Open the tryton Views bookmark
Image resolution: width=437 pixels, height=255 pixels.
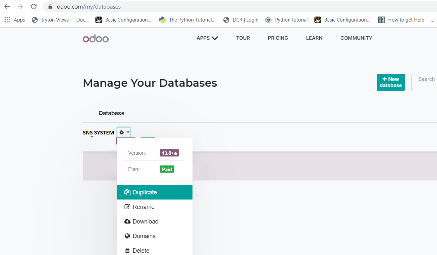coord(60,20)
